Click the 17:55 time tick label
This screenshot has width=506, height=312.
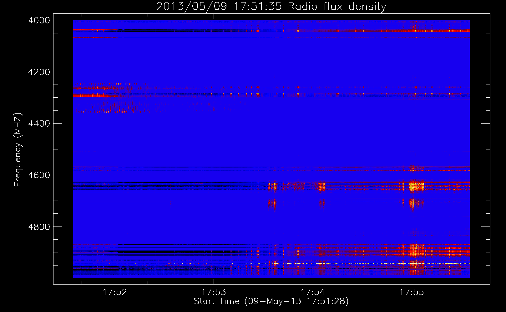click(412, 292)
